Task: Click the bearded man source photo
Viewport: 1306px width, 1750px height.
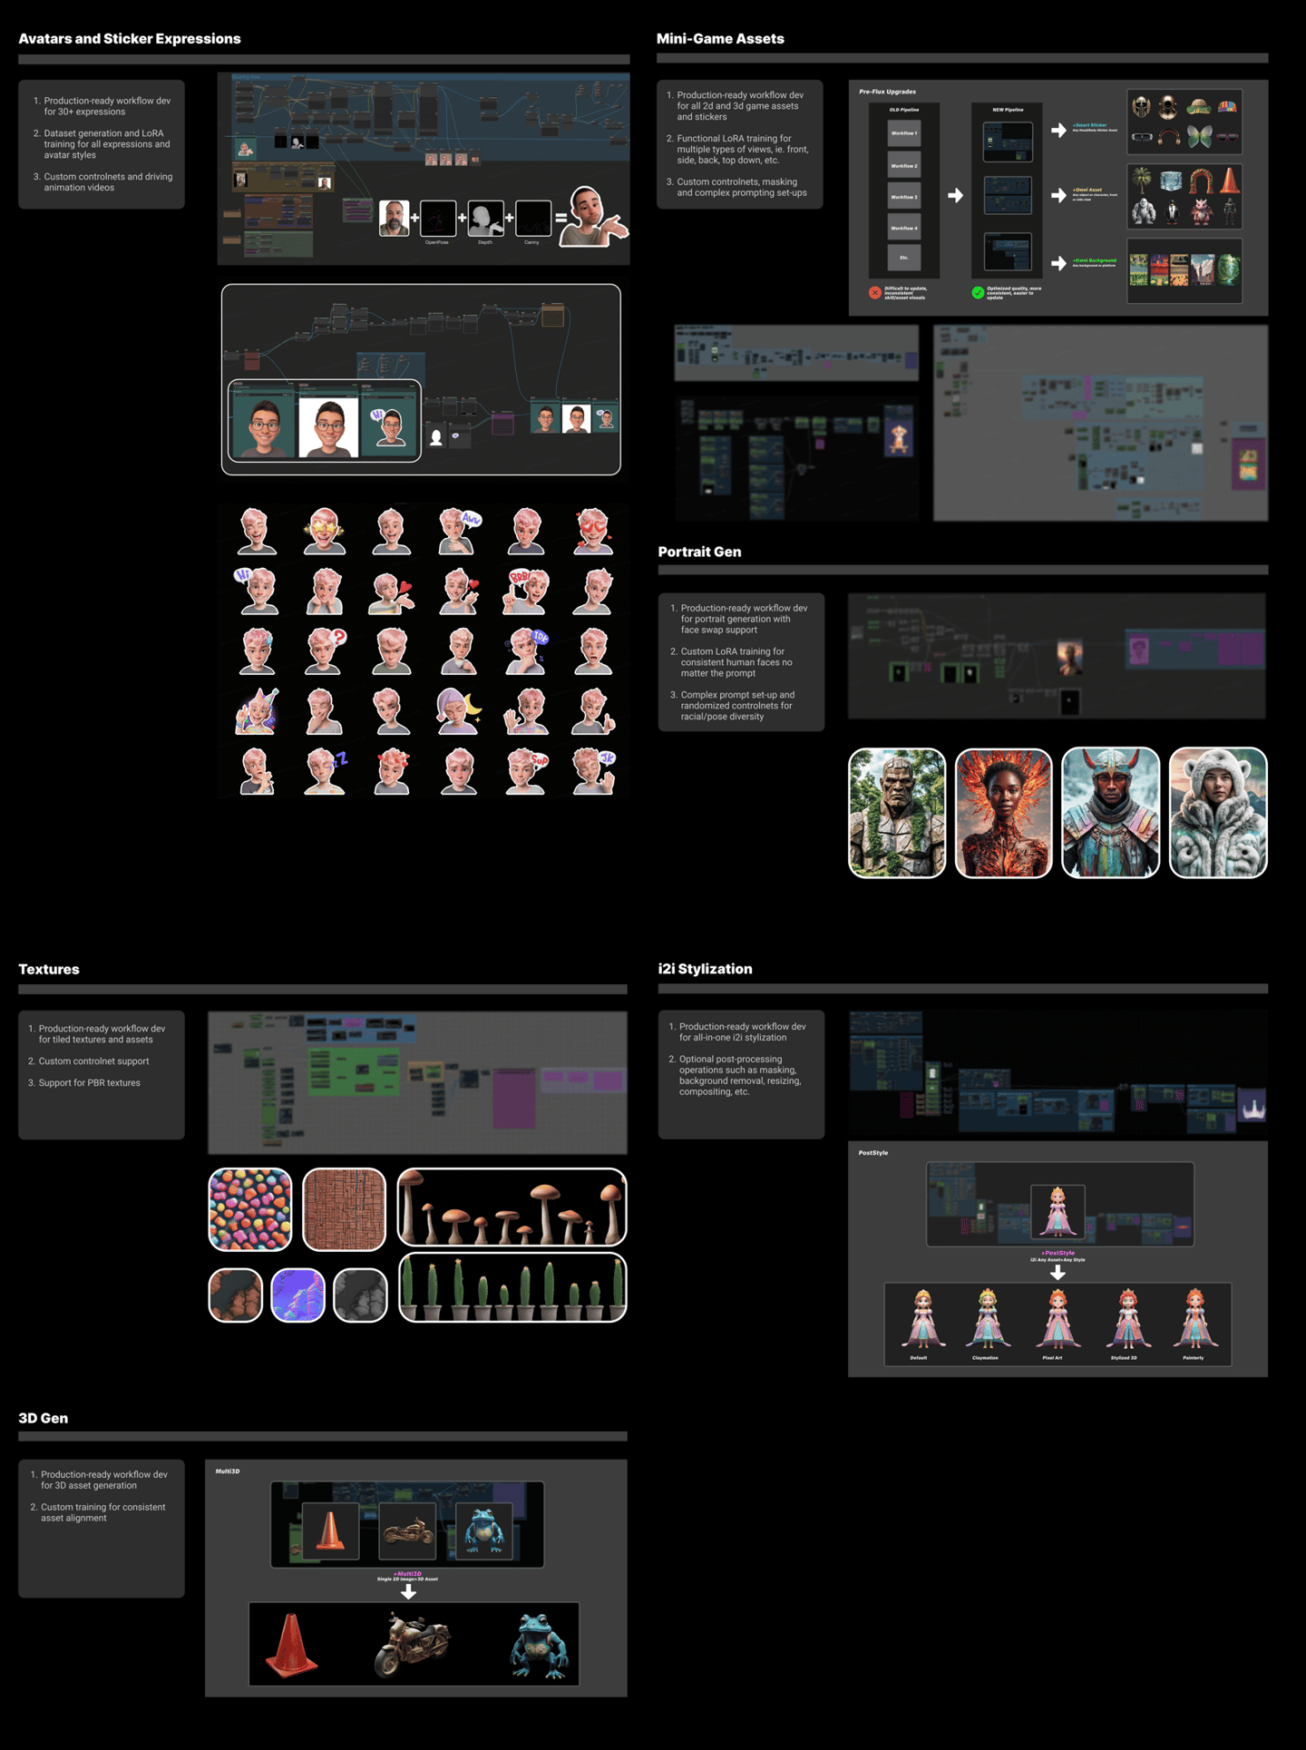Action: tap(394, 219)
